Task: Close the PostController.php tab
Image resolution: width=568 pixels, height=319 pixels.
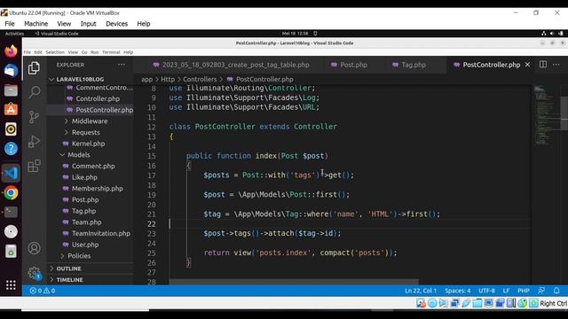Action: click(x=527, y=65)
